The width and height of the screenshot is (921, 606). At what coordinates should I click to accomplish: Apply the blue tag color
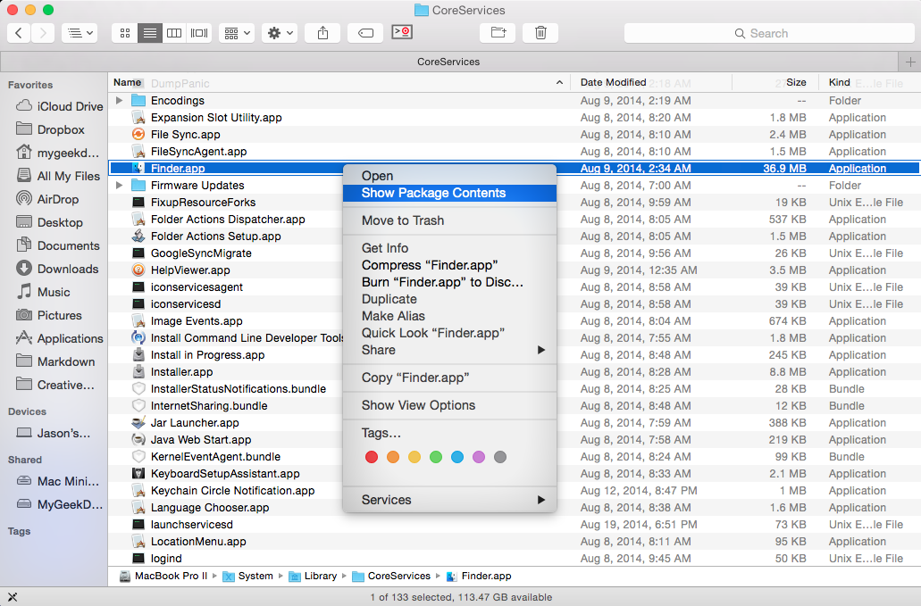(x=457, y=457)
